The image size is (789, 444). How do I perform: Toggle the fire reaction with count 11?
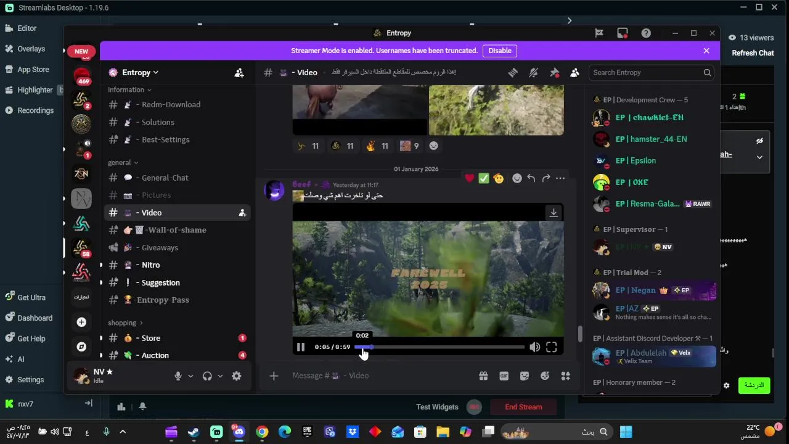click(x=377, y=146)
